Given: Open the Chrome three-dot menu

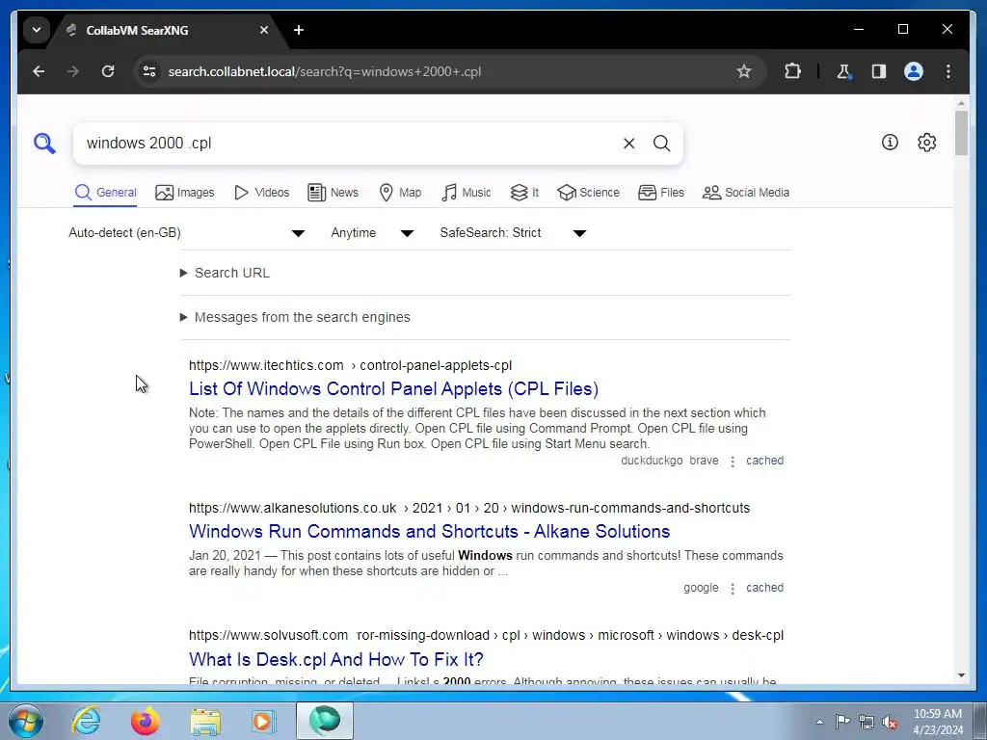Looking at the screenshot, I should coord(948,71).
